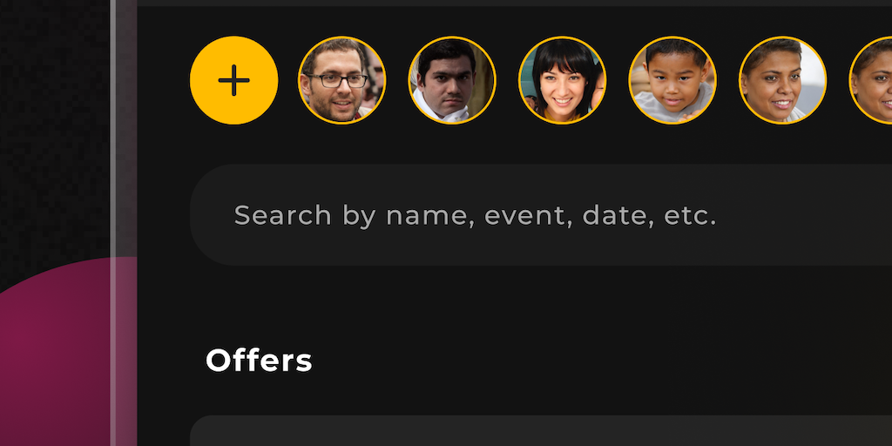
Task: Open the avatar of the man wearing glasses
Action: pyautogui.click(x=342, y=80)
